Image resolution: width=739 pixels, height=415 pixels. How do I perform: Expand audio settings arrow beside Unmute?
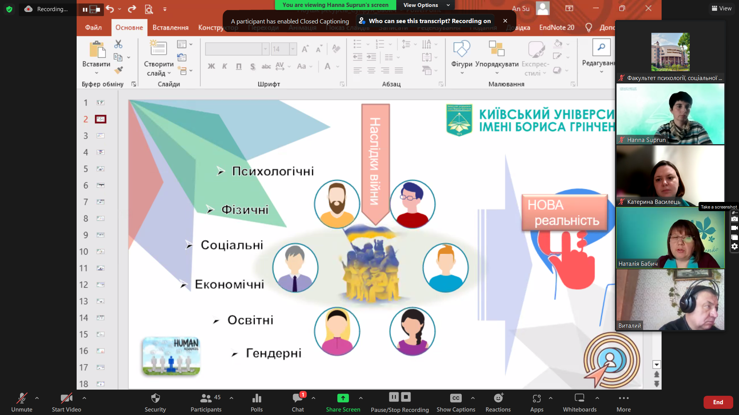click(x=37, y=398)
